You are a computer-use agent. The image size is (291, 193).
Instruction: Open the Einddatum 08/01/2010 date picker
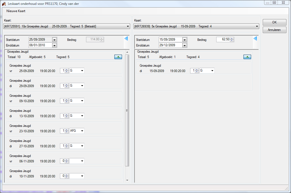[54, 45]
